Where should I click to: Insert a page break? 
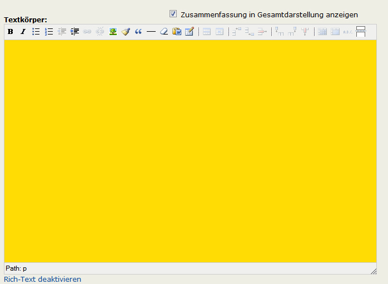pyautogui.click(x=361, y=32)
